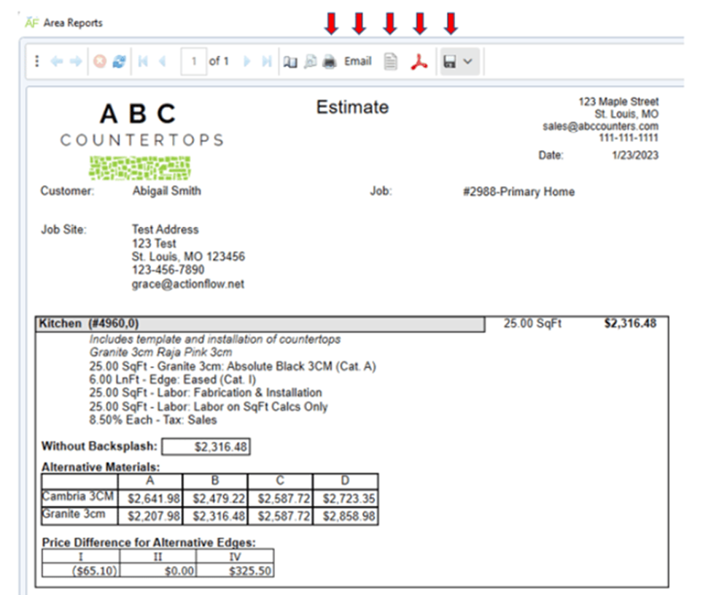Click Labor: Fabrication & Installation line
This screenshot has width=711, height=595.
click(206, 393)
